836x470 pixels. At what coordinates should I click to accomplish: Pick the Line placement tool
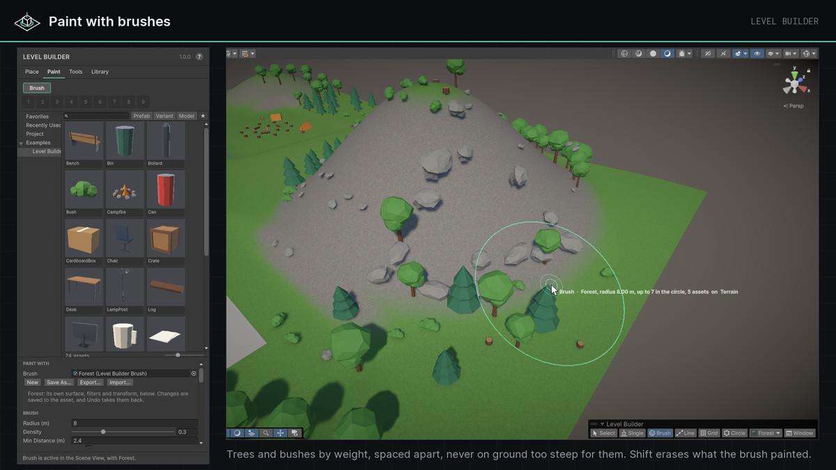[686, 433]
